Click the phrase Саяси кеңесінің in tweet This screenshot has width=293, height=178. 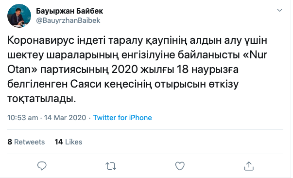(x=110, y=84)
